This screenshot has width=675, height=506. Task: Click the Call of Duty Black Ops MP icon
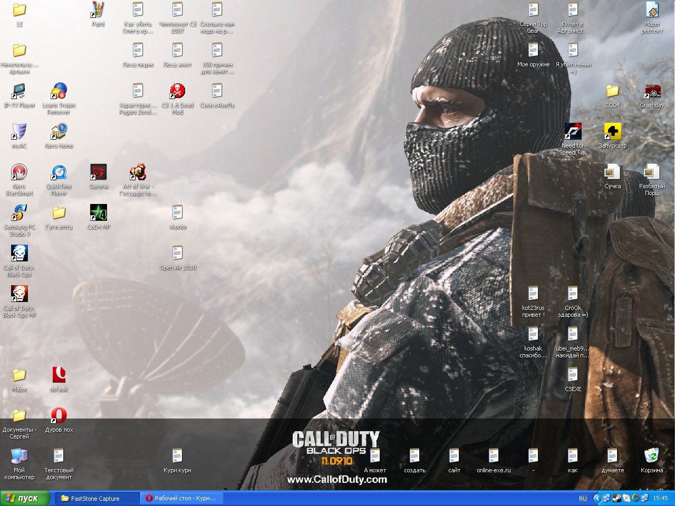[x=20, y=294]
